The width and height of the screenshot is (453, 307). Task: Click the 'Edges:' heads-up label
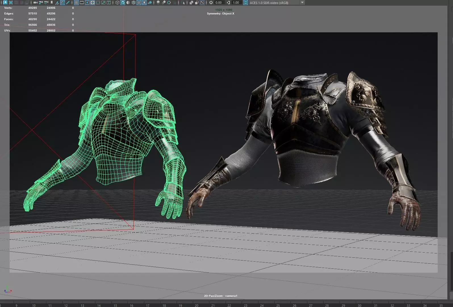coord(9,14)
